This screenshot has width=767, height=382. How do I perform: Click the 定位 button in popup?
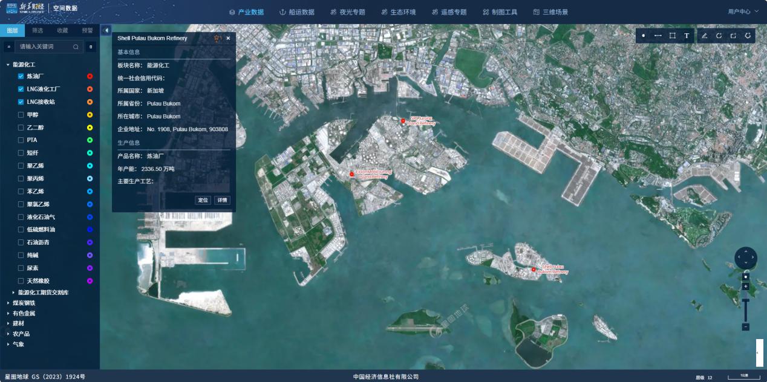click(x=203, y=200)
